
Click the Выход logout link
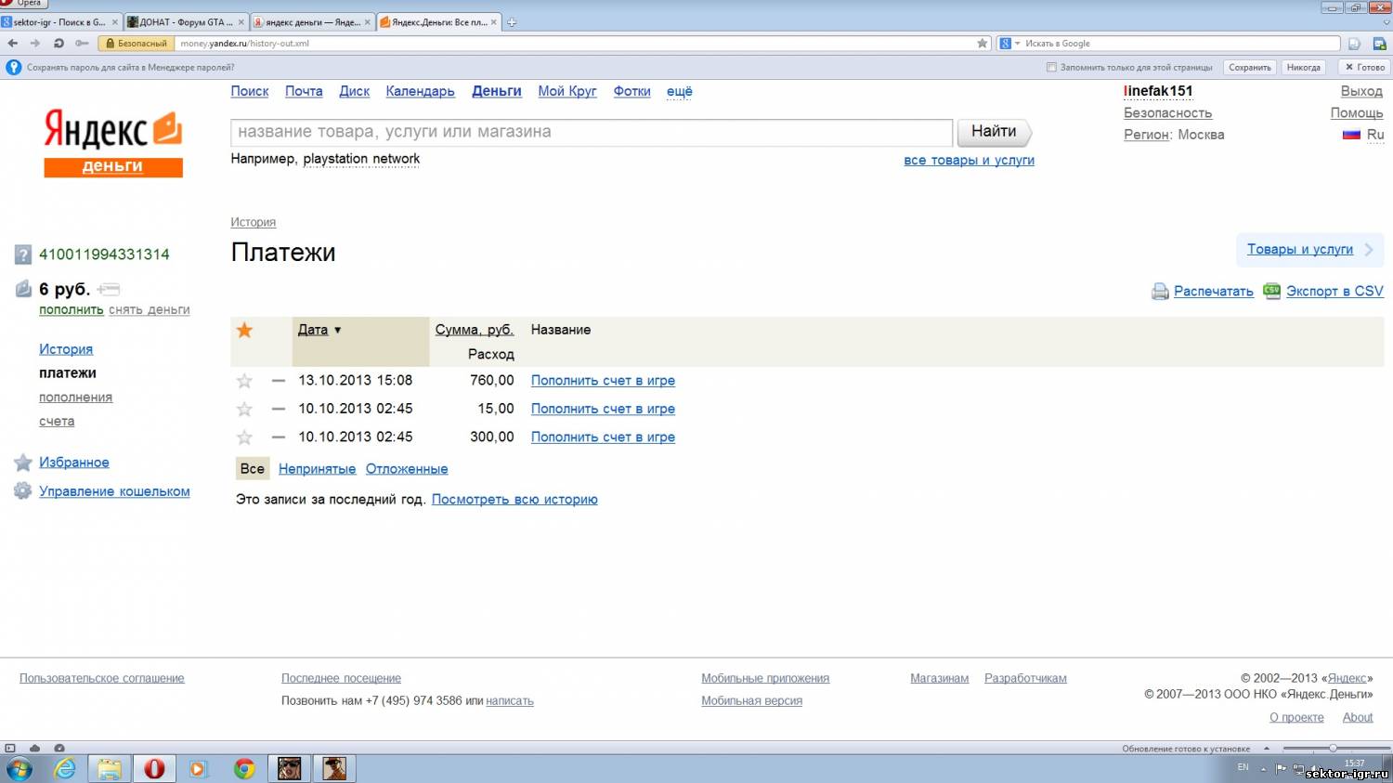point(1361,91)
